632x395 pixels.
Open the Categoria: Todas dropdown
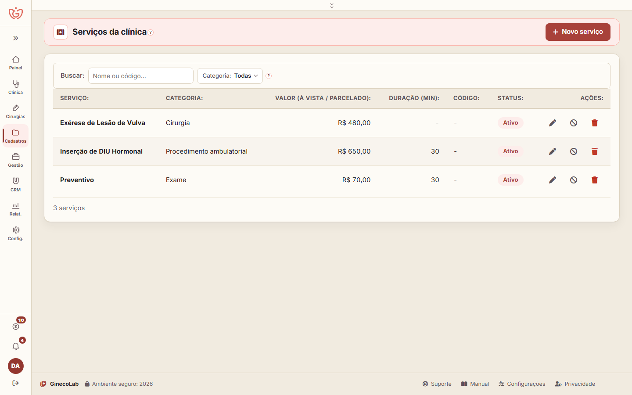[x=230, y=76]
